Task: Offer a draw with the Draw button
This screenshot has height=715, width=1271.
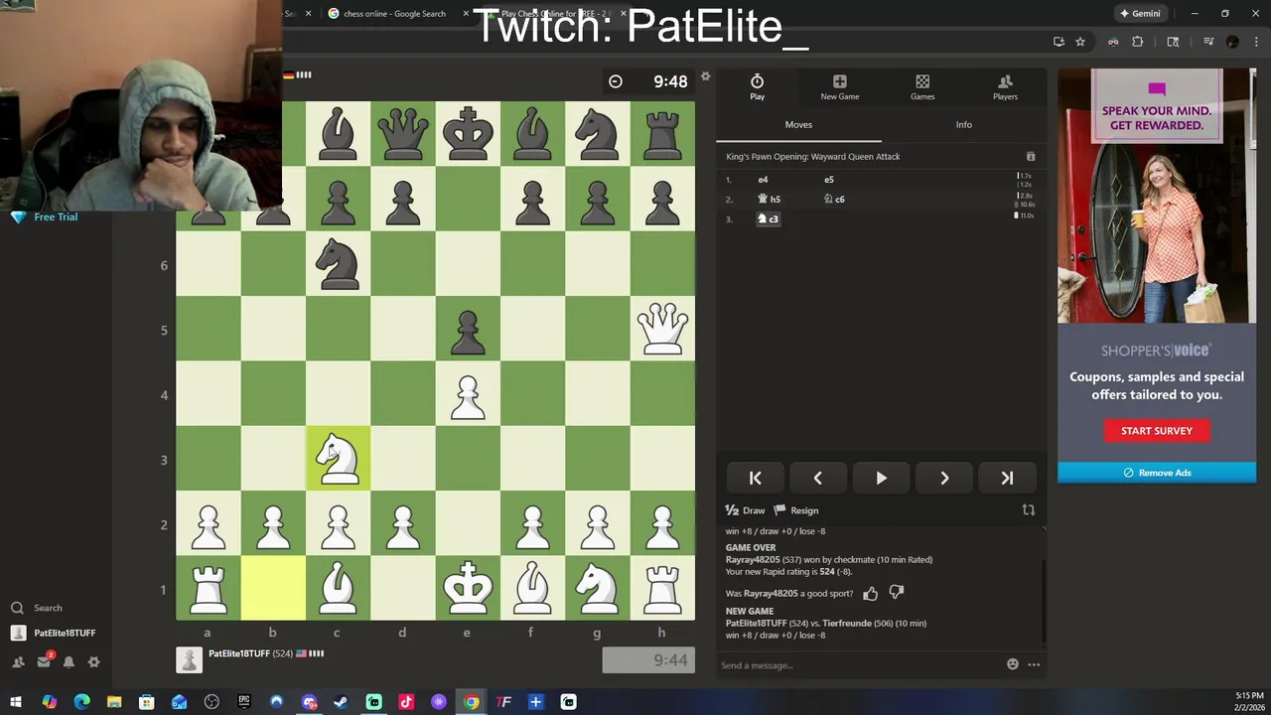Action: (x=746, y=510)
